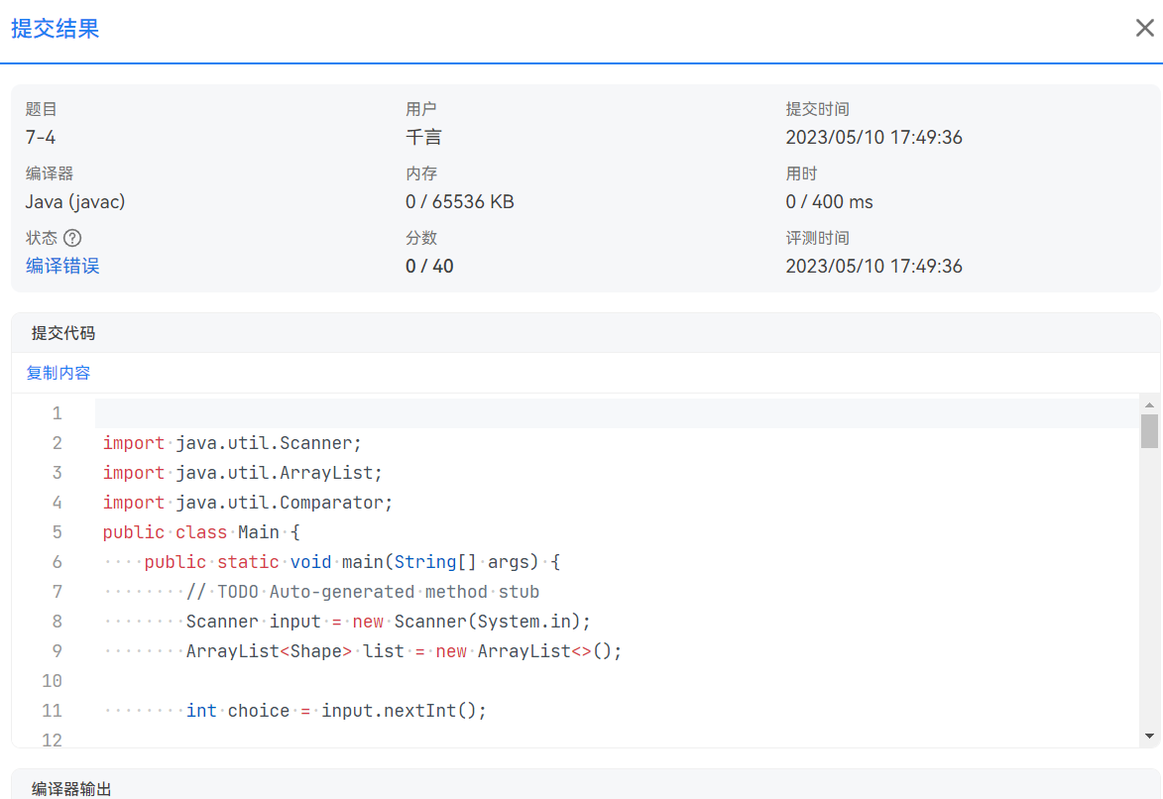This screenshot has width=1163, height=799.
Task: Click the code scrollbar up arrow
Action: click(1149, 404)
